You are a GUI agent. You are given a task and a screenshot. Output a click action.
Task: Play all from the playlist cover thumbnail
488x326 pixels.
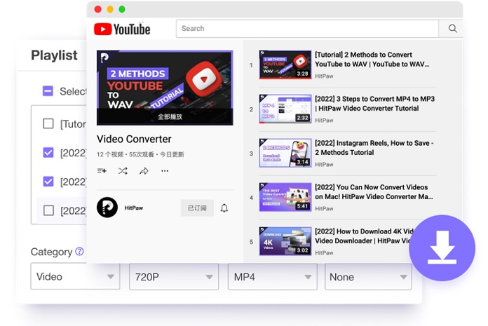165,88
